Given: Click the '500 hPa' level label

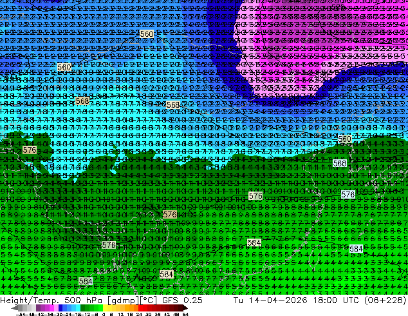Looking at the screenshot, I should [x=82, y=300].
